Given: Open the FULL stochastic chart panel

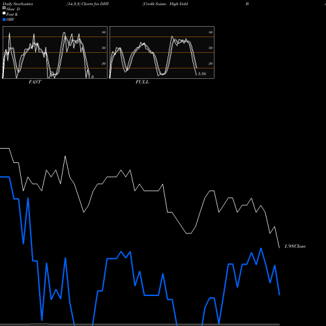Looking at the screenshot, I should tap(162, 52).
